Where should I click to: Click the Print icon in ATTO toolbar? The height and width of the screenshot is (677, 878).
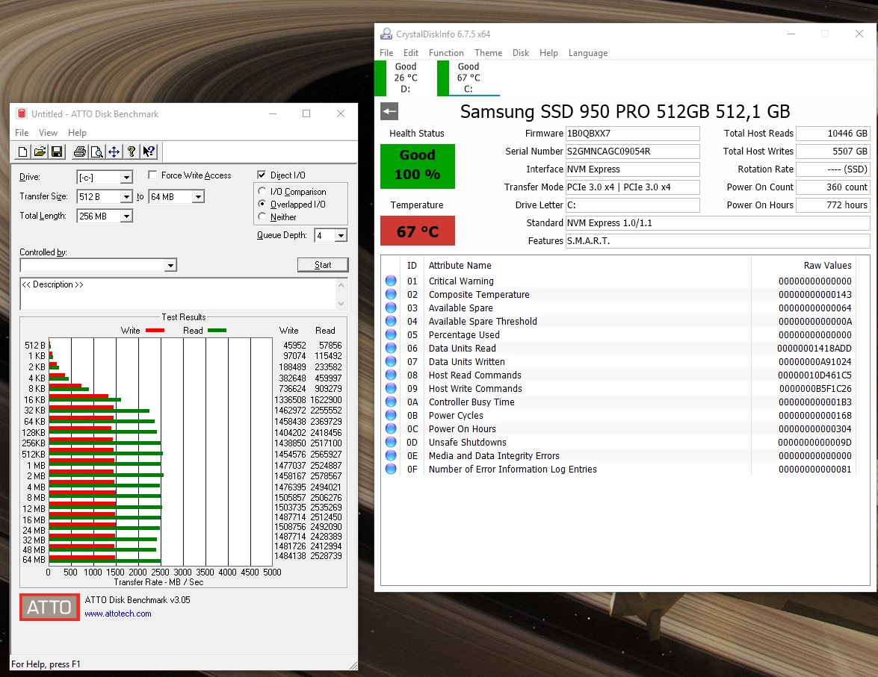pos(80,152)
